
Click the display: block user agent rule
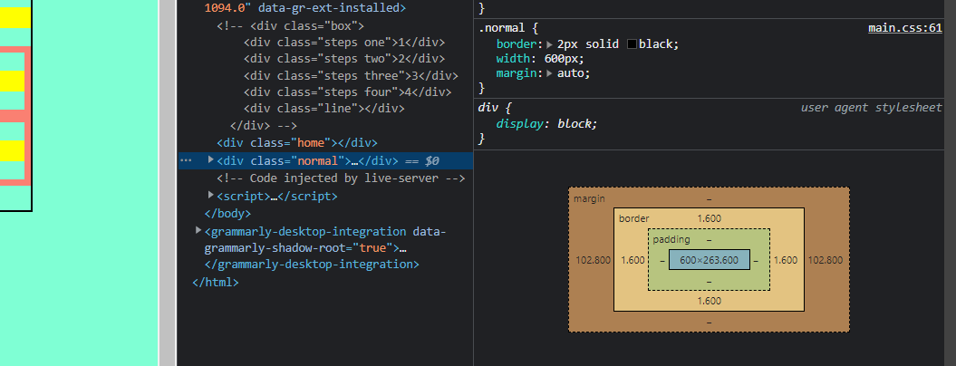click(x=547, y=124)
